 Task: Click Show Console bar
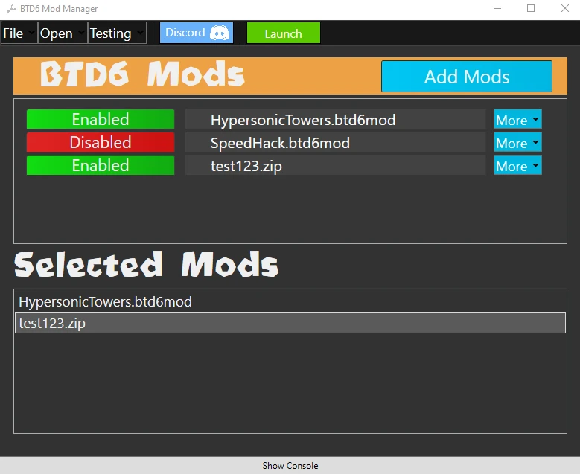tap(290, 465)
